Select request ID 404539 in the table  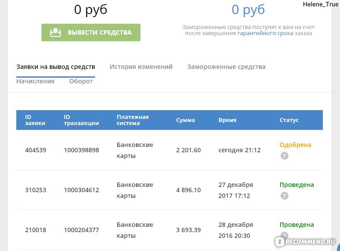(x=36, y=150)
